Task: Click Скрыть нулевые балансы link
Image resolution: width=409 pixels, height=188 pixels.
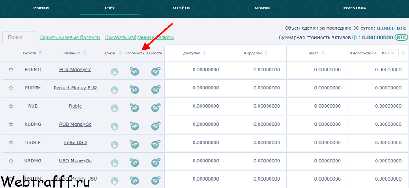Action: pyautogui.click(x=70, y=38)
